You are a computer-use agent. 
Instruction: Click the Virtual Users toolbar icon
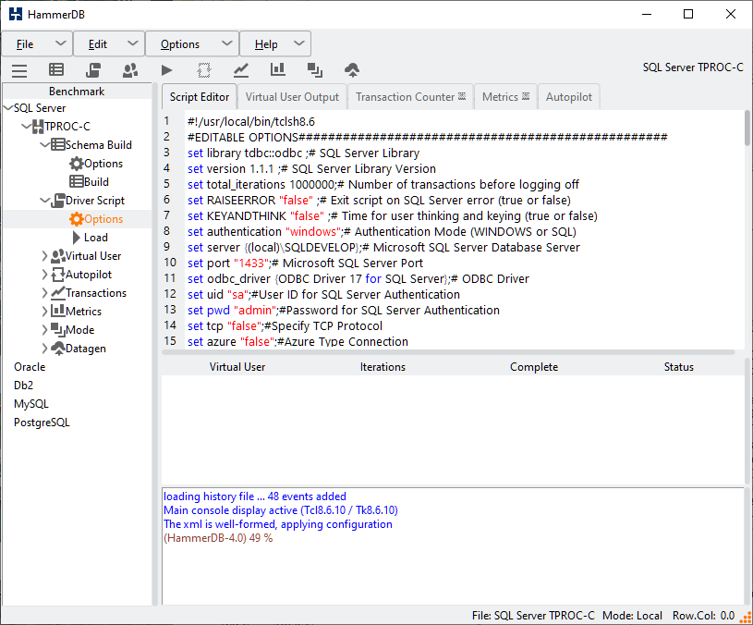130,70
